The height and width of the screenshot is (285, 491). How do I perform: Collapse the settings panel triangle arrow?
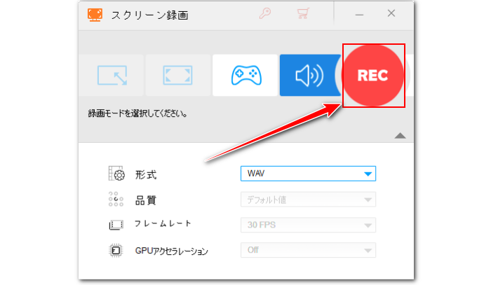pyautogui.click(x=401, y=136)
